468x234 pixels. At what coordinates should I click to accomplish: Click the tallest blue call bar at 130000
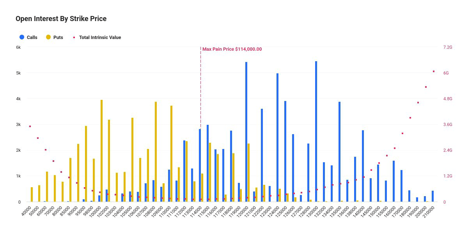(316, 131)
